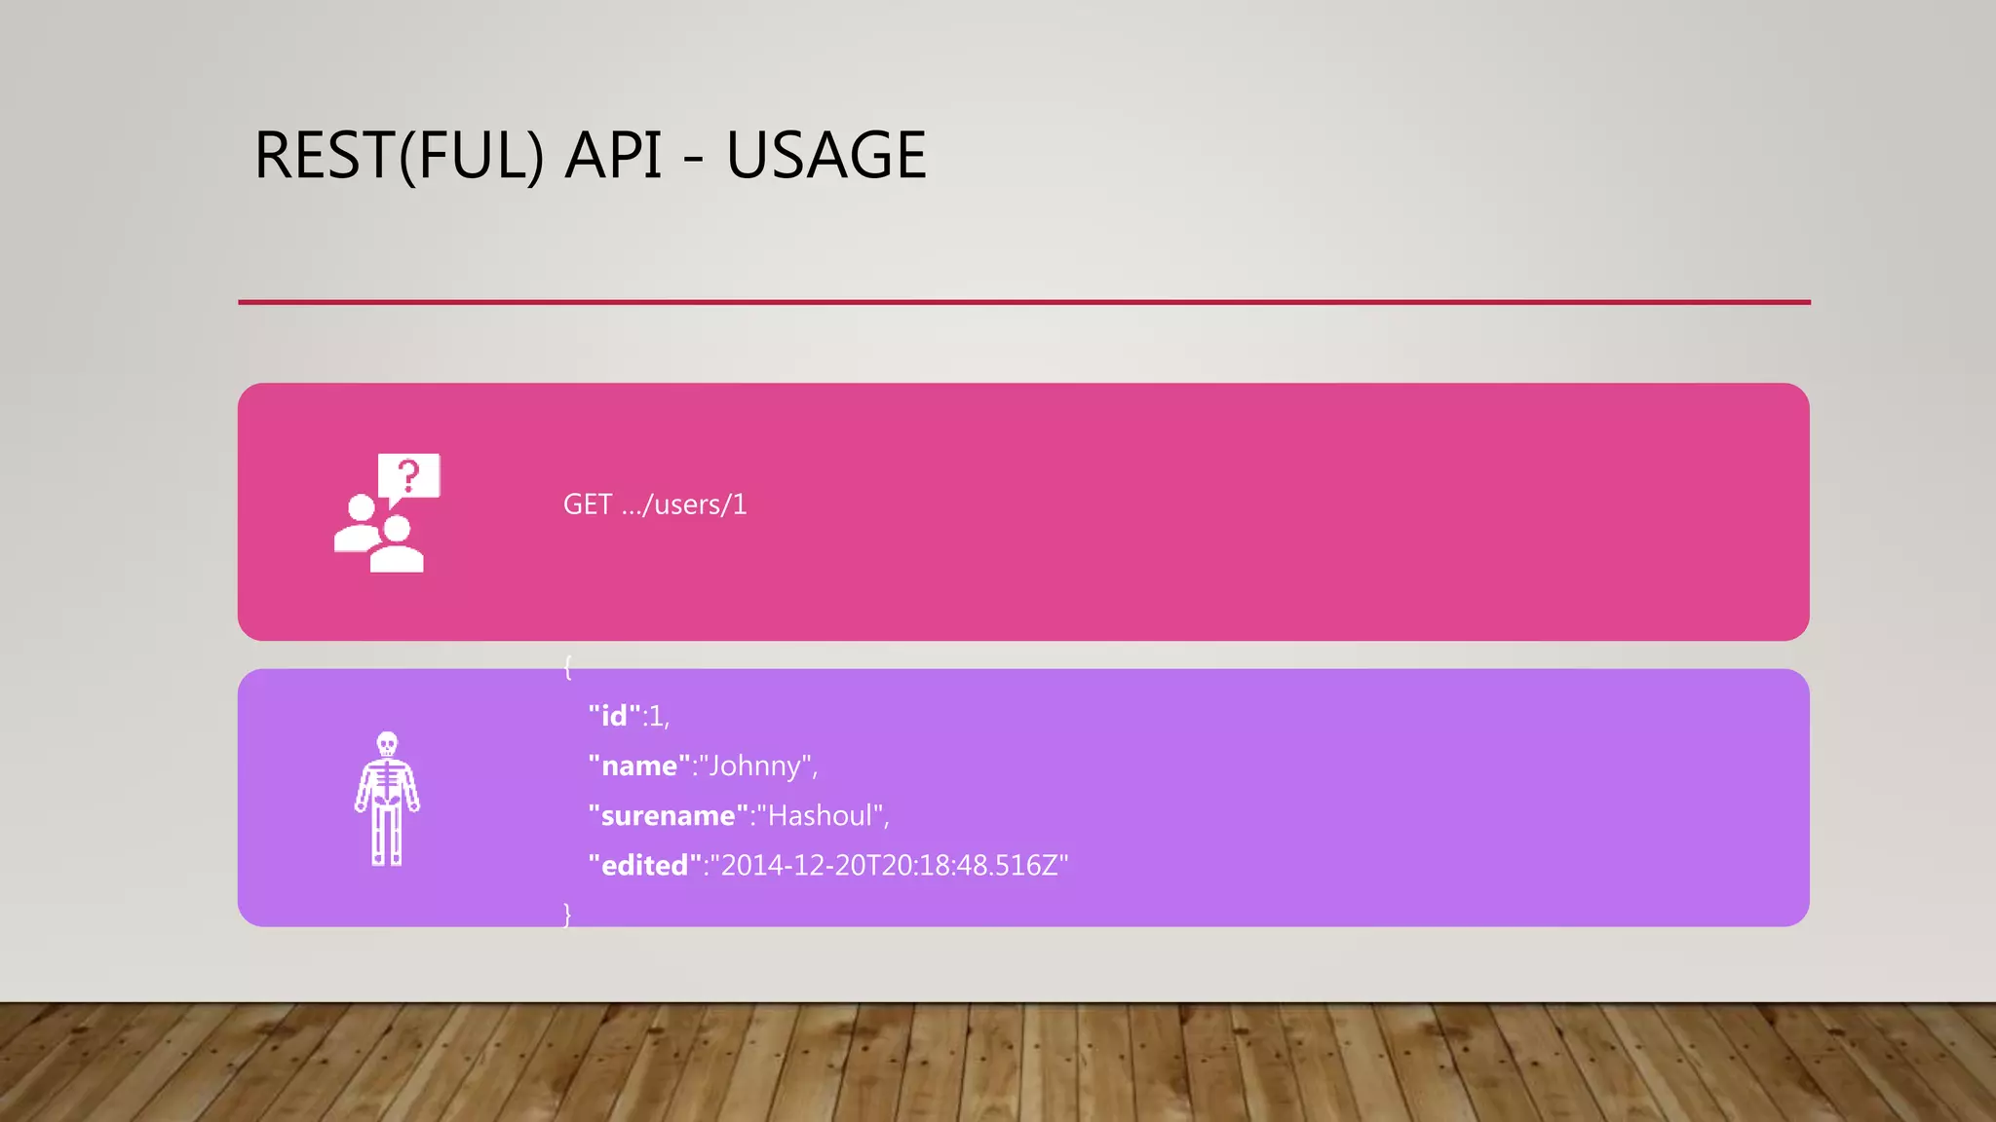Viewport: 1996px width, 1122px height.
Task: Click the people with question bubble icon
Action: 387,512
